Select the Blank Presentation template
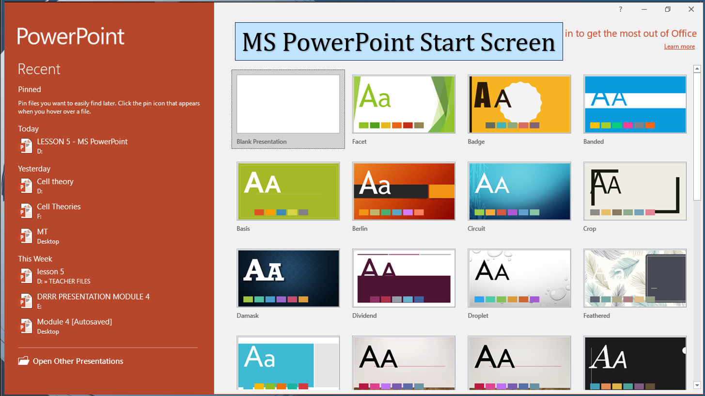705x396 pixels. (288, 104)
